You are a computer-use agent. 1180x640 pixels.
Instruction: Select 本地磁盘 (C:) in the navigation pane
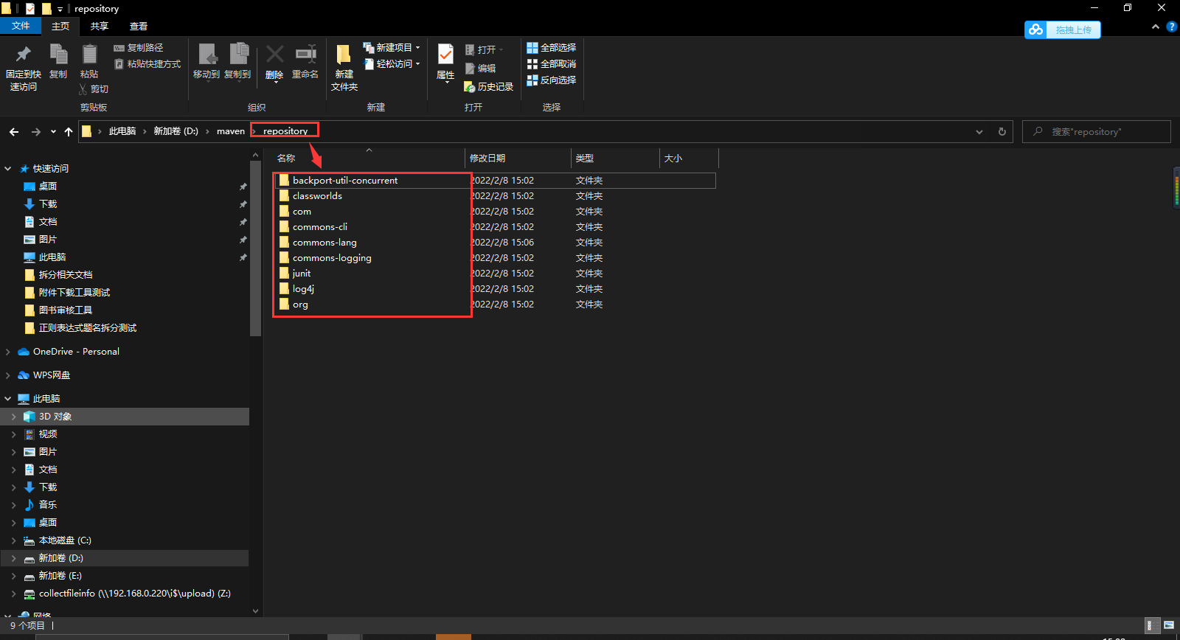tap(65, 540)
